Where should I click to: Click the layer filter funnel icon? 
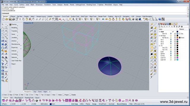click(x=174, y=26)
